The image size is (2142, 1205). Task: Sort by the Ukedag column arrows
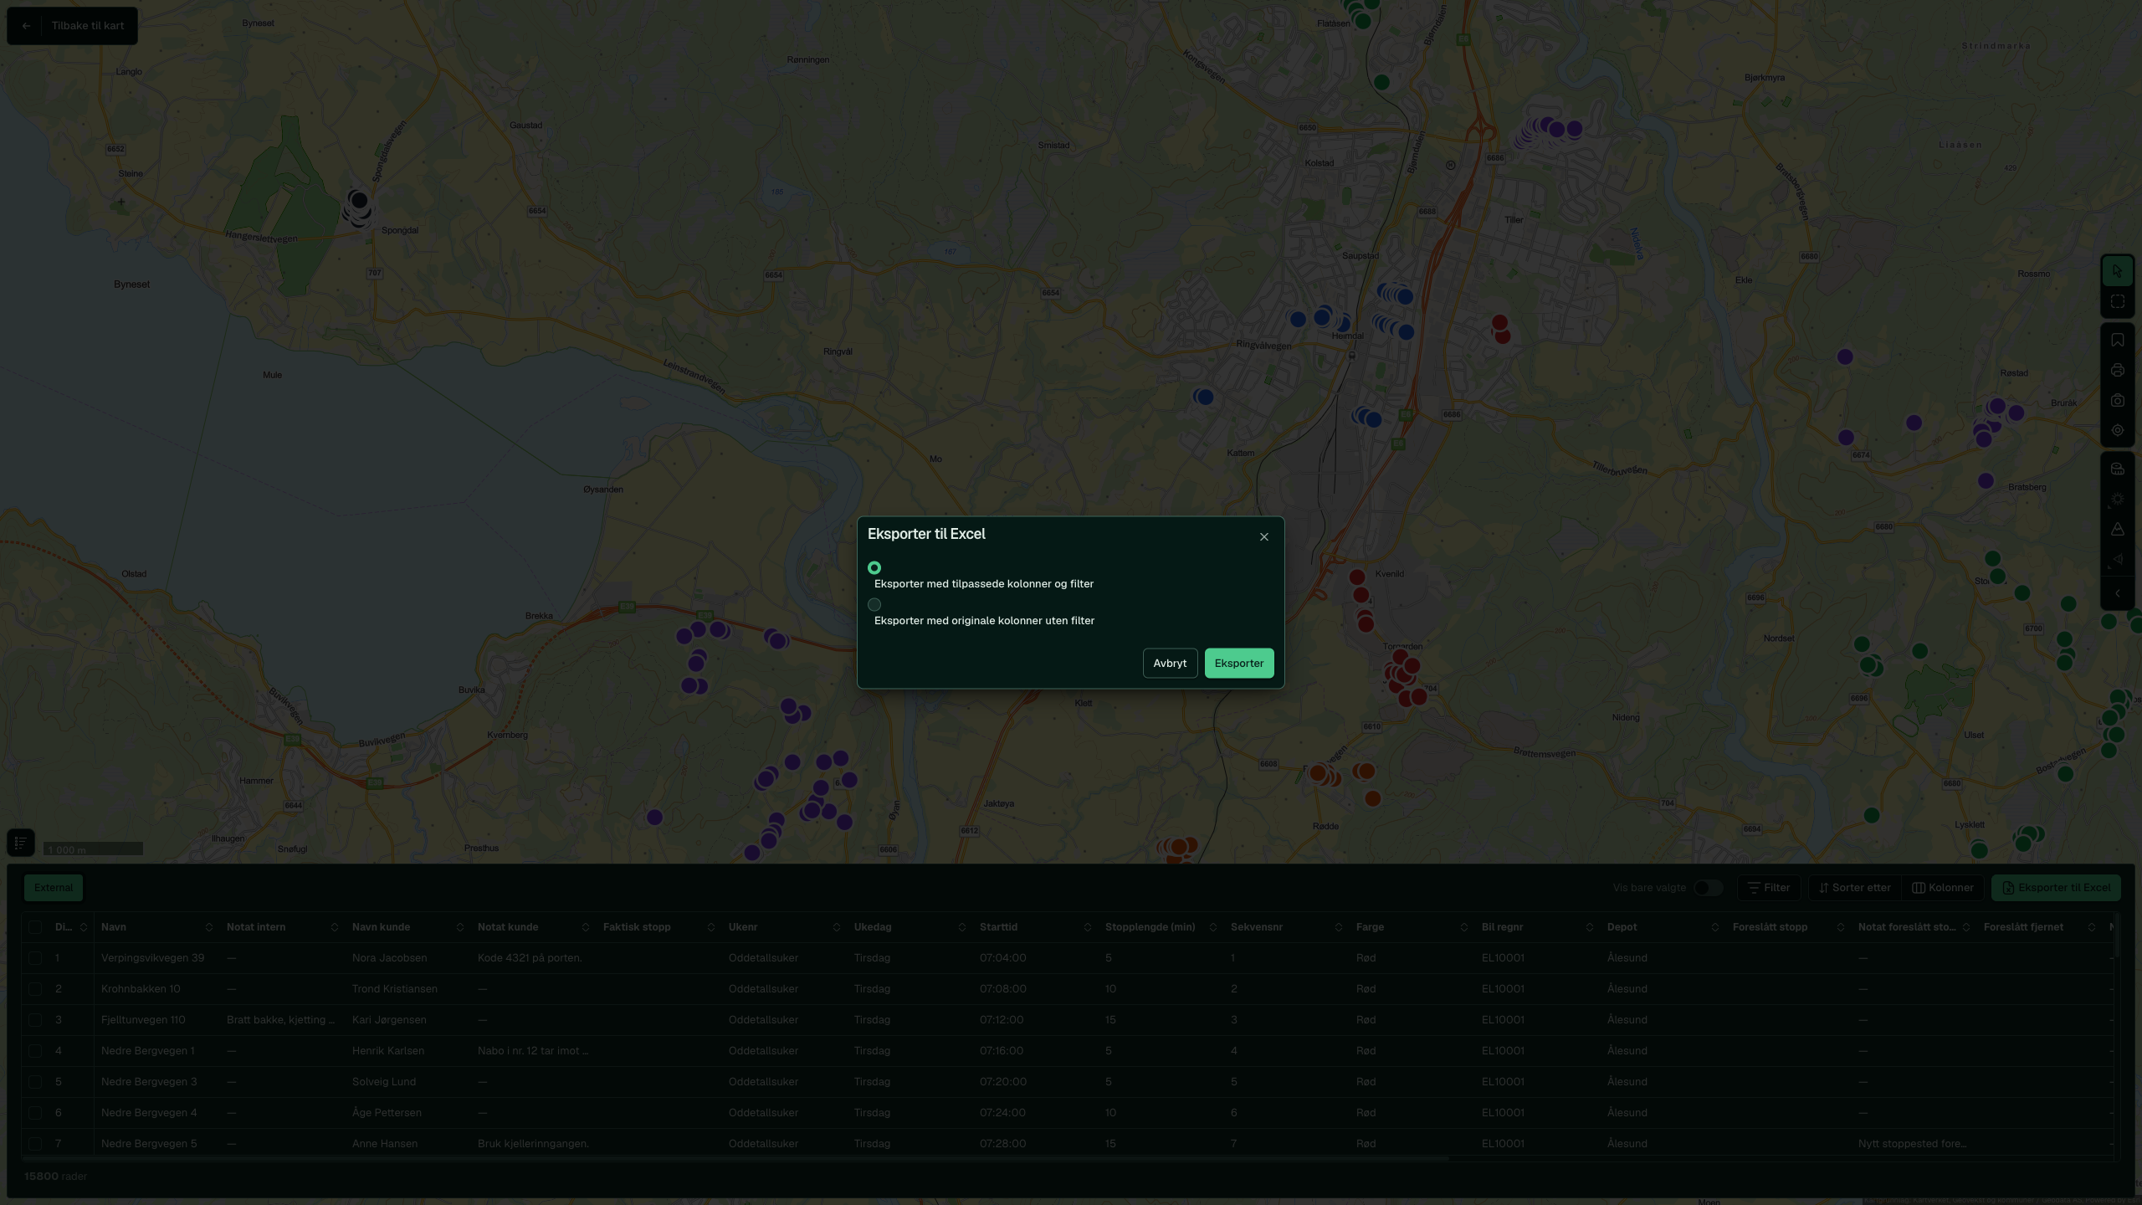tap(961, 927)
